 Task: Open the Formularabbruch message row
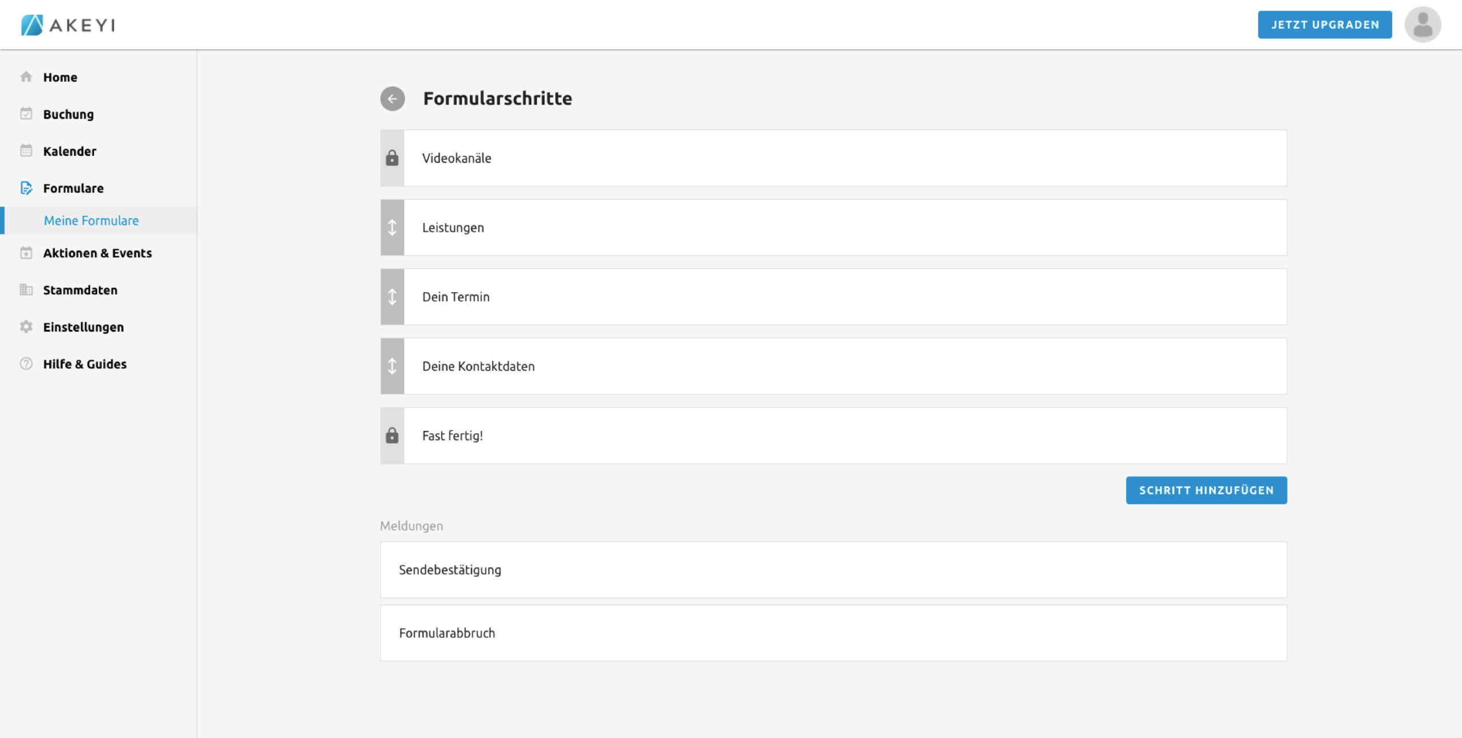click(x=833, y=633)
